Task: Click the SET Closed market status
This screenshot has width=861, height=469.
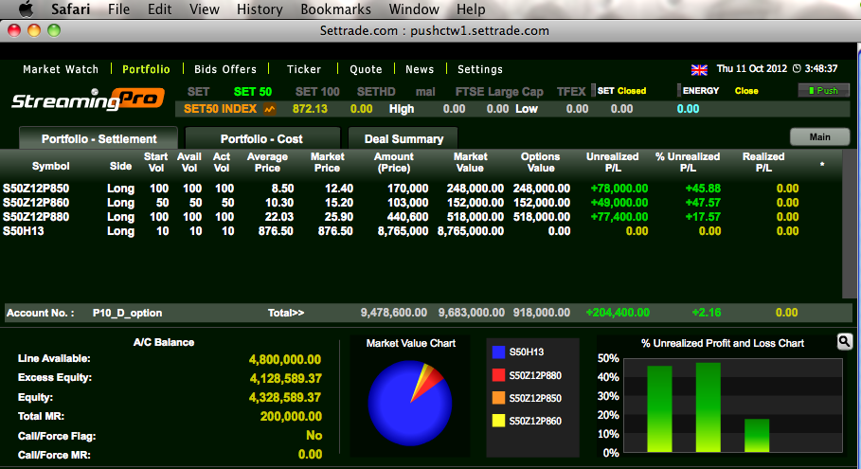Action: [x=621, y=91]
